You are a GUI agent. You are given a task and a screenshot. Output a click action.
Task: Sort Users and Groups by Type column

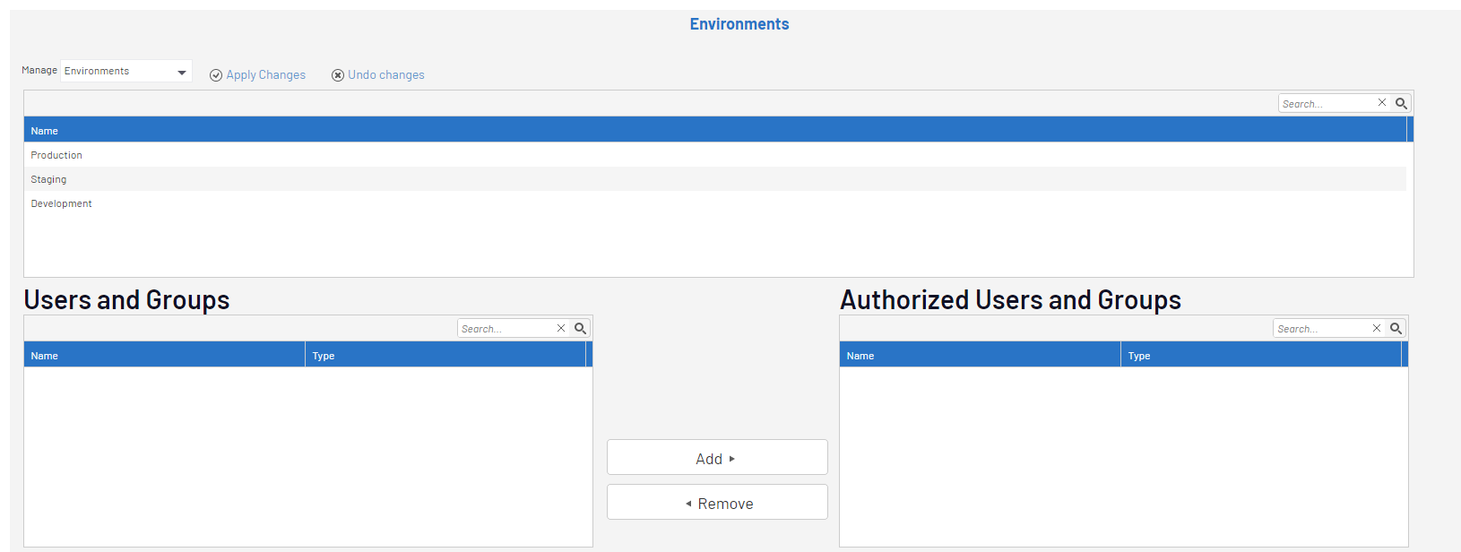tap(324, 356)
